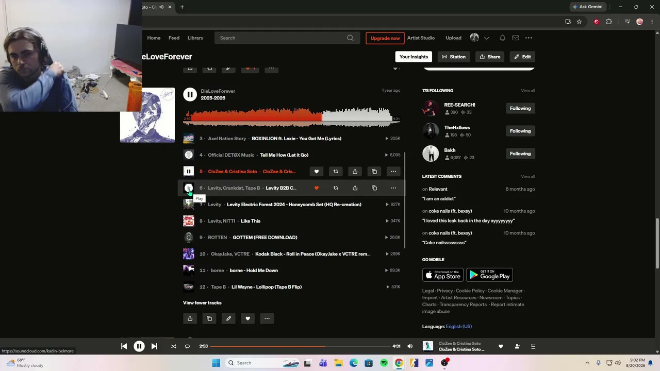The height and width of the screenshot is (371, 660).
Task: Unlike track 6 Levity B2B
Action: (317, 188)
